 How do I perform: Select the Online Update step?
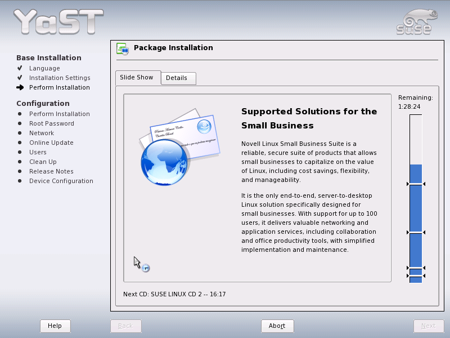51,143
